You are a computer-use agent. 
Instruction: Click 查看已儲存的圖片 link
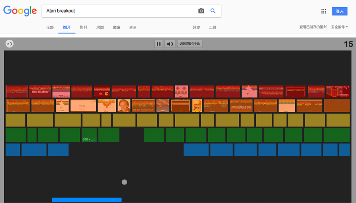(313, 27)
